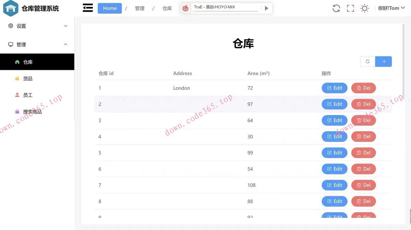
Task: Edit warehouse with area 108
Action: [x=335, y=185]
